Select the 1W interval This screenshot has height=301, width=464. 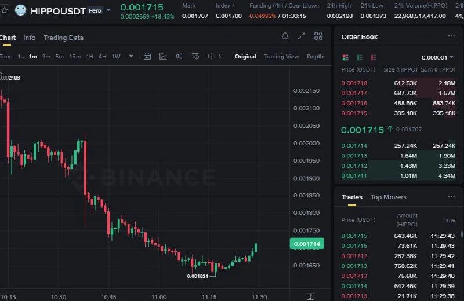click(x=116, y=56)
